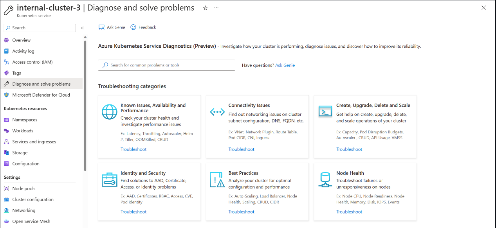
Task: Open Overview in the sidebar
Action: point(21,40)
